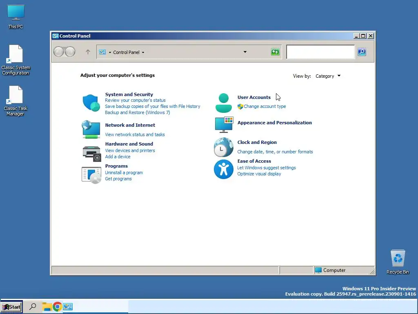This screenshot has width=418, height=314.
Task: Click the Back navigation button
Action: [59, 52]
